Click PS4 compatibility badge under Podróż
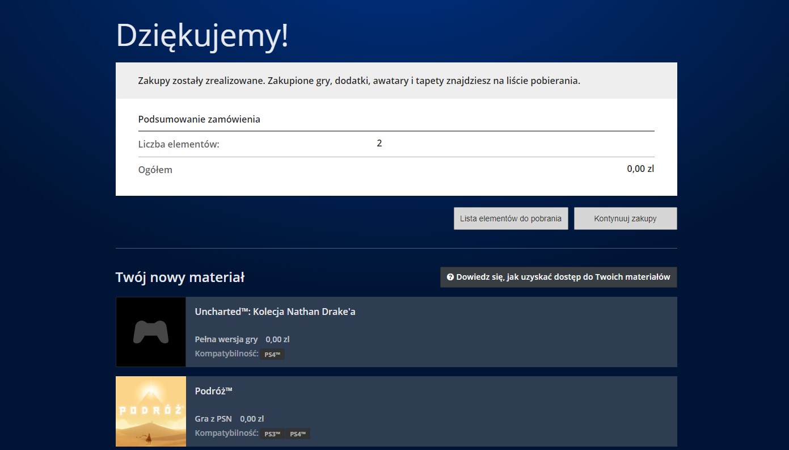789x450 pixels. pyautogui.click(x=298, y=434)
